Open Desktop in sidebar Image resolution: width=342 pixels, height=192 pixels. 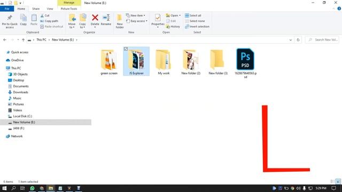click(x=16, y=81)
